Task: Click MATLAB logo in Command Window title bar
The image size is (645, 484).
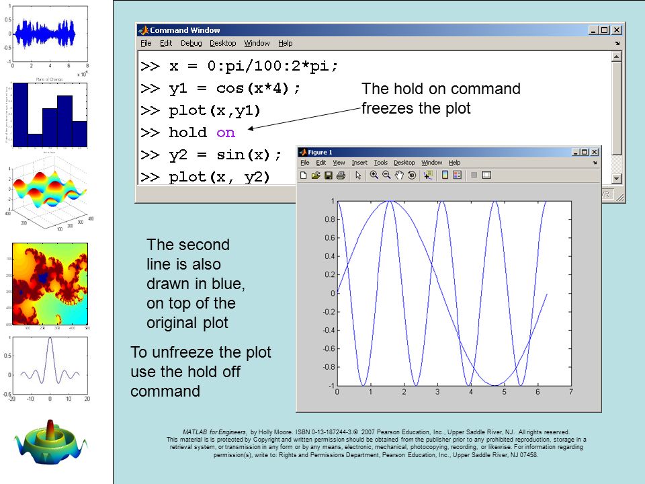Action: click(x=143, y=30)
